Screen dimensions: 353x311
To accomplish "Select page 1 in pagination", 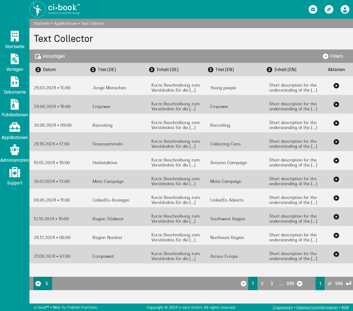I will point(253,283).
